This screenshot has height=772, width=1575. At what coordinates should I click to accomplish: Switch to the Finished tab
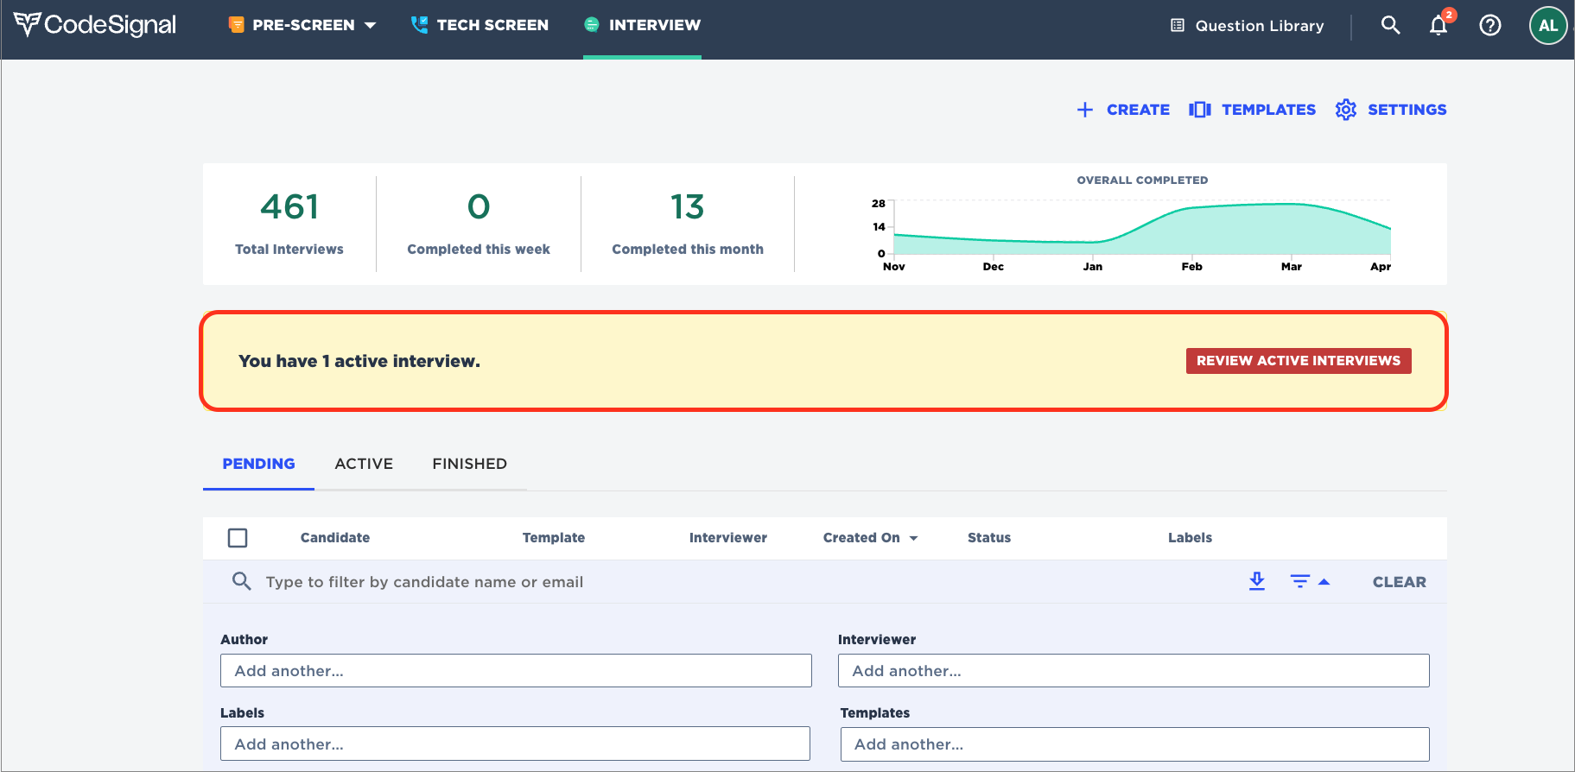click(x=469, y=464)
